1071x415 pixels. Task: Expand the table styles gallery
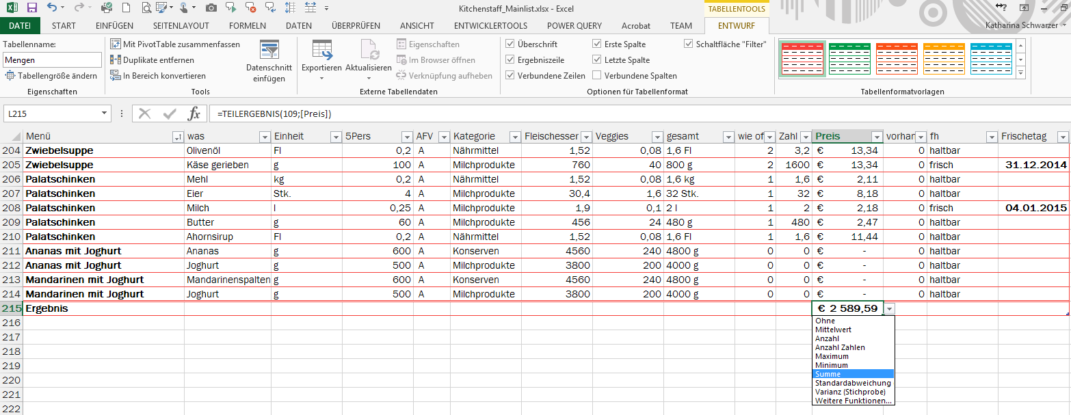[1021, 72]
